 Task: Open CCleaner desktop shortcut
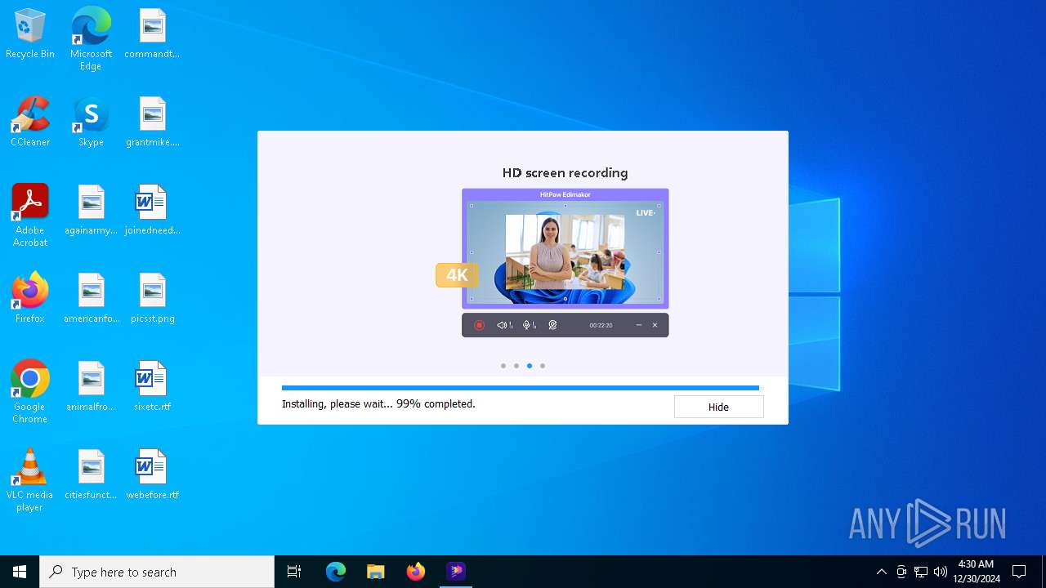click(30, 122)
